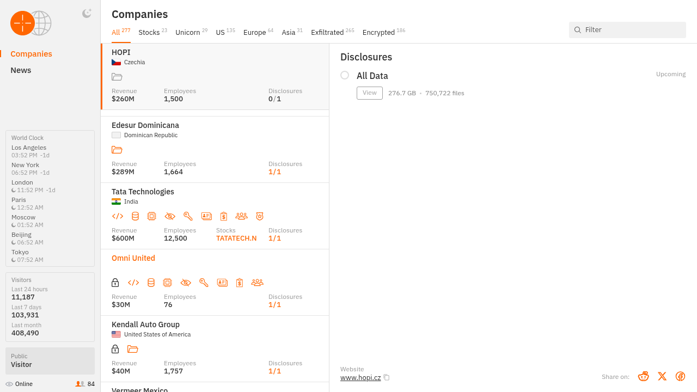Click Omni United chip icon

(168, 283)
